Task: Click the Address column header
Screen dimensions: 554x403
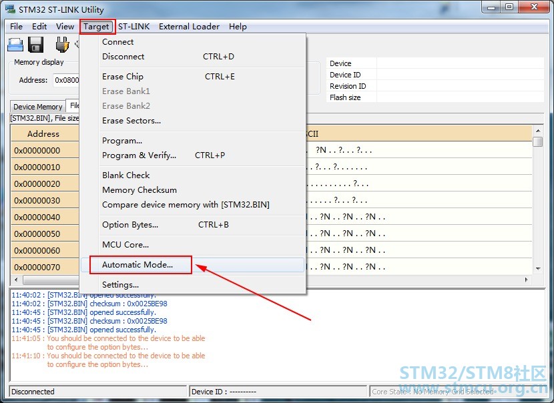Action: (x=45, y=134)
